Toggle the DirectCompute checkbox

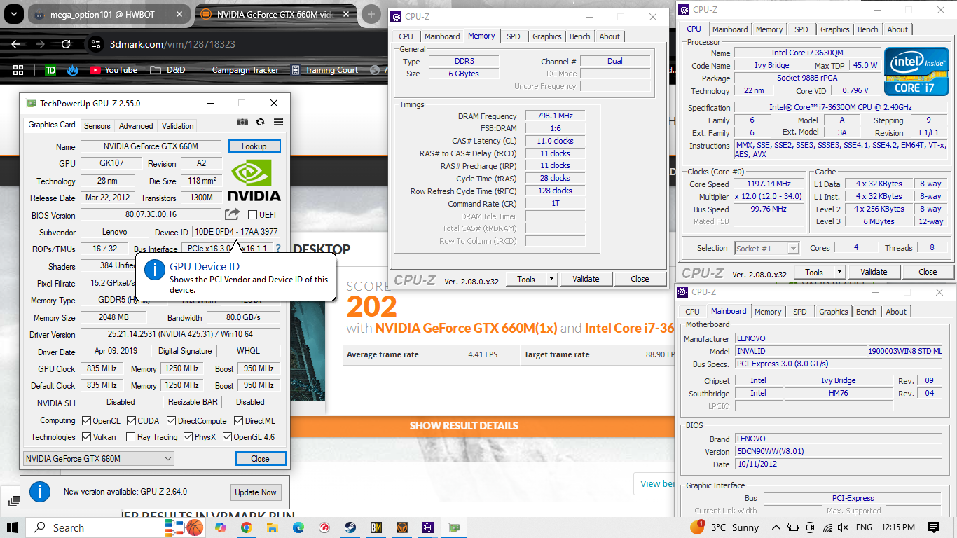click(172, 421)
